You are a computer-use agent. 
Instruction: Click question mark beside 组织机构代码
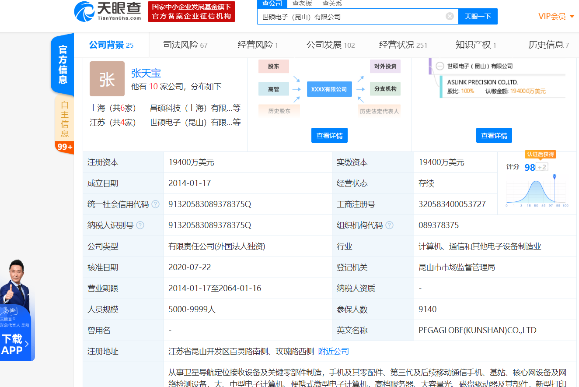coord(389,225)
